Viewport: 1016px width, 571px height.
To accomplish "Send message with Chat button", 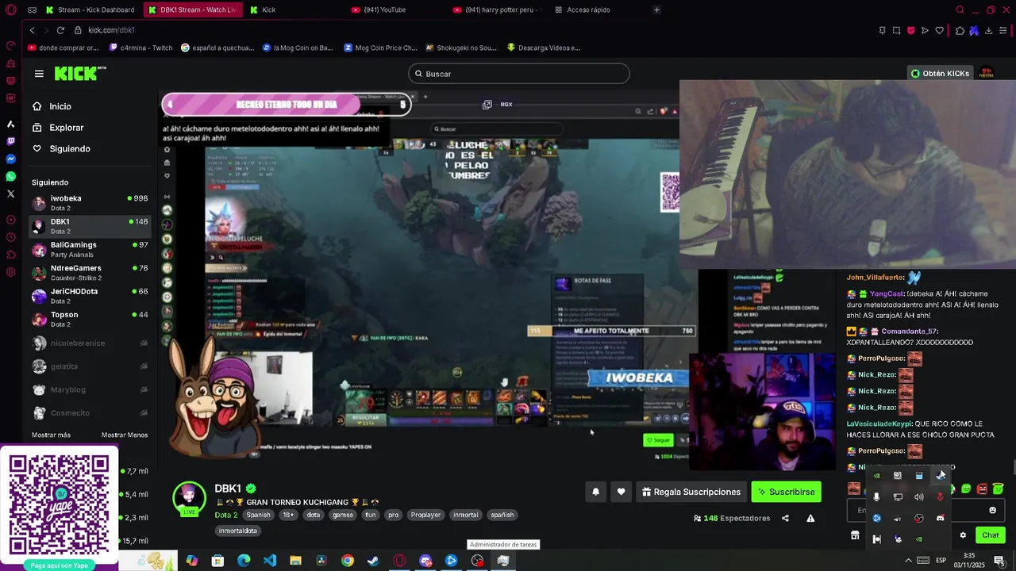I will [x=991, y=535].
